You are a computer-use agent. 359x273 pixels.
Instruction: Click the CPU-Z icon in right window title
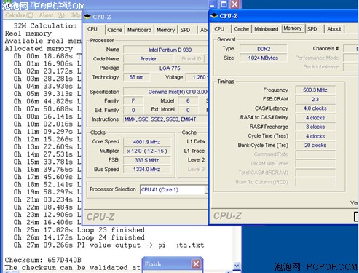click(214, 16)
